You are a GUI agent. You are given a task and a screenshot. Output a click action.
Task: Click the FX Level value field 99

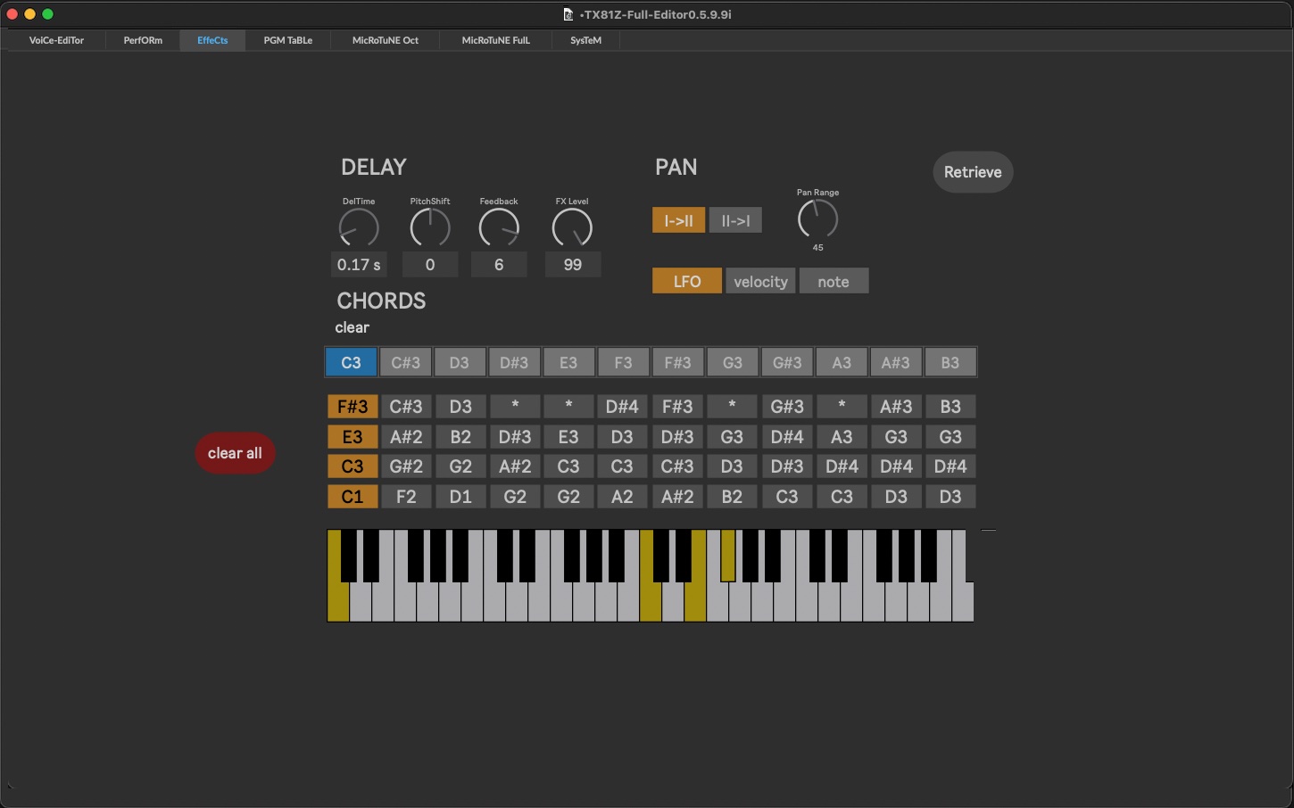tap(572, 265)
